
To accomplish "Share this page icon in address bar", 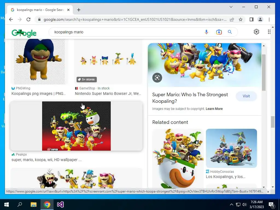I will coord(232,19).
